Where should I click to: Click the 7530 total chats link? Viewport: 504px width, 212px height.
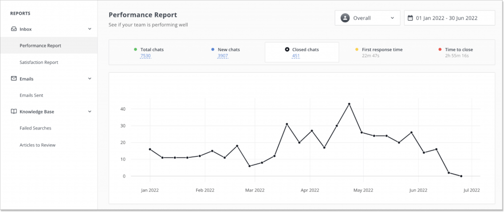coord(145,56)
